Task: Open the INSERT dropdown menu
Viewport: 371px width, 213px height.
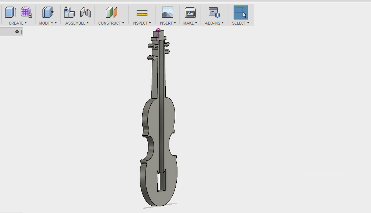Action: coord(168,23)
